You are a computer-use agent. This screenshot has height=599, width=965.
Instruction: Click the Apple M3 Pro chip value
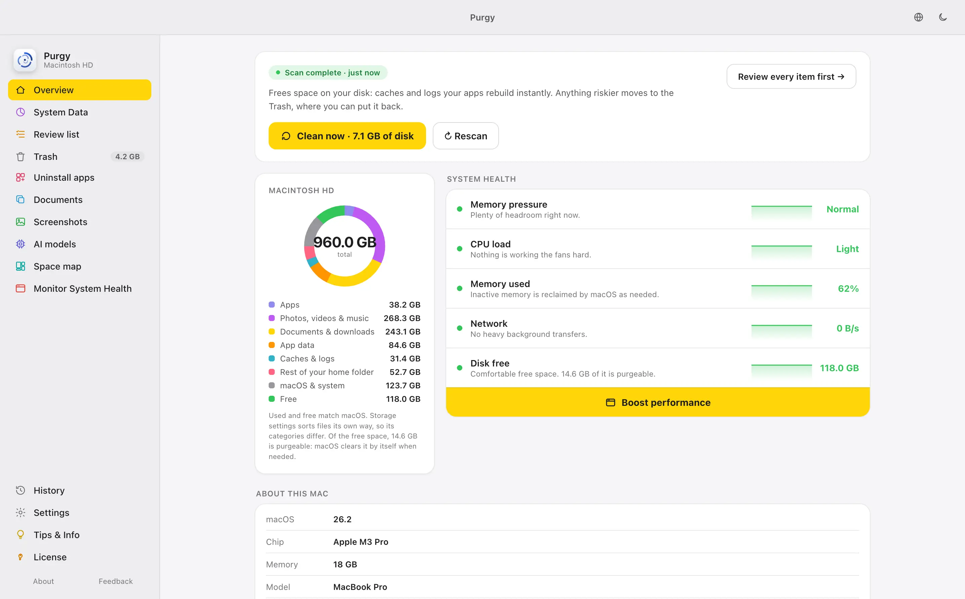pyautogui.click(x=360, y=541)
